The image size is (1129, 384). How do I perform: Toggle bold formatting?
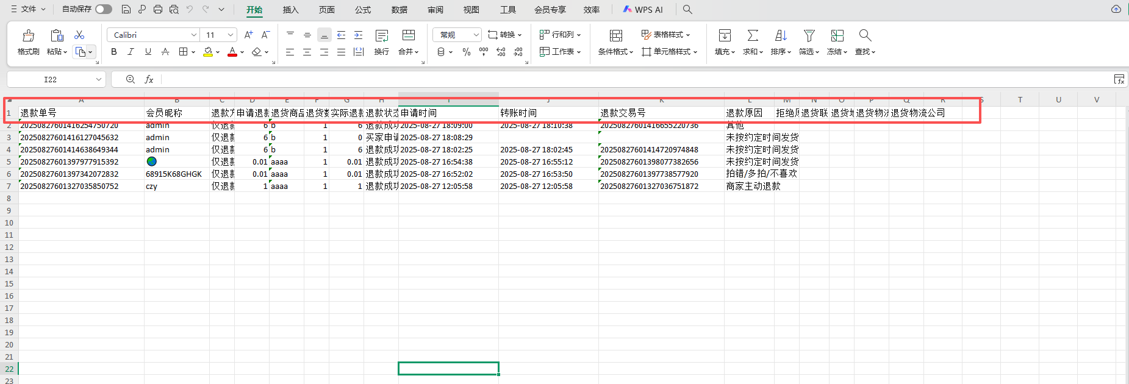113,52
